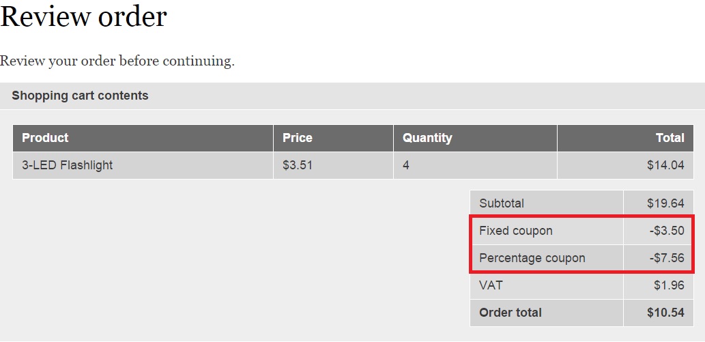
Task: Click the Total column header
Action: [x=670, y=138]
